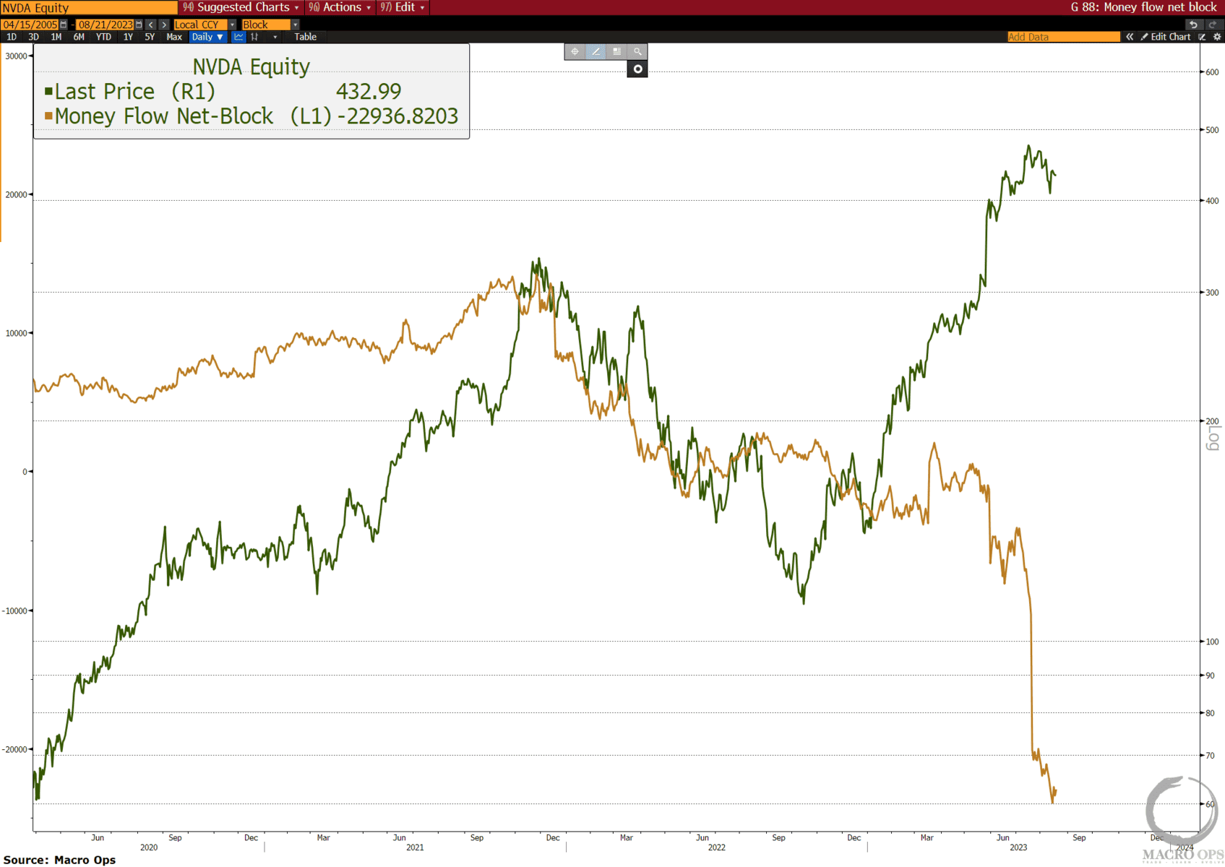Set range to Max

(174, 37)
